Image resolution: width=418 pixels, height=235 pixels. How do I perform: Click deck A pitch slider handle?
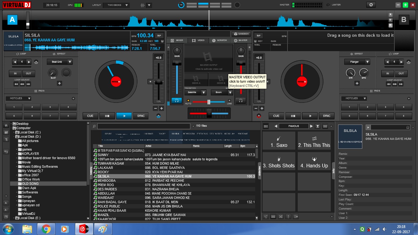pos(159,82)
